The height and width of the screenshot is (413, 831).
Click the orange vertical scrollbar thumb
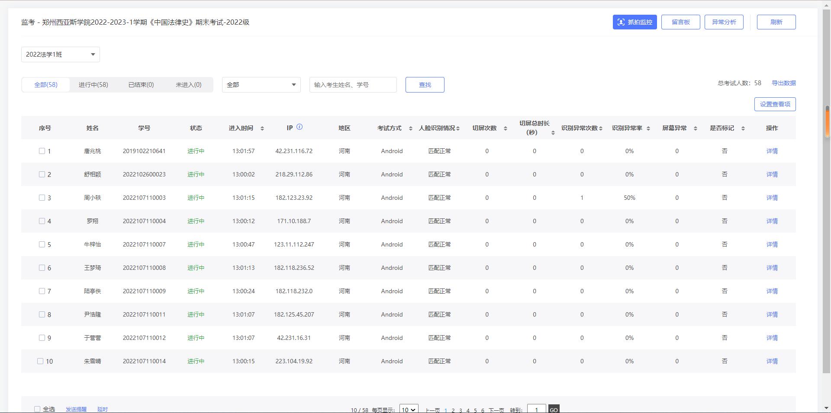[827, 122]
